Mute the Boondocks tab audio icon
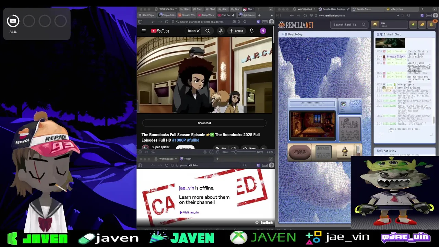 point(233,15)
